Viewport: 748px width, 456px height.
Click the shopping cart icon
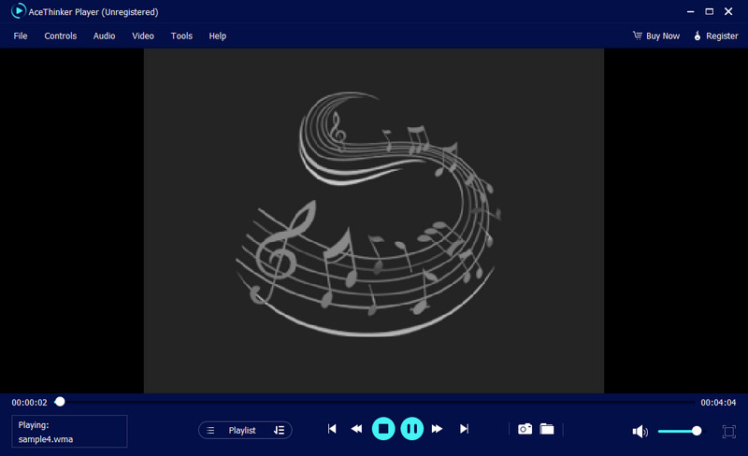[638, 36]
